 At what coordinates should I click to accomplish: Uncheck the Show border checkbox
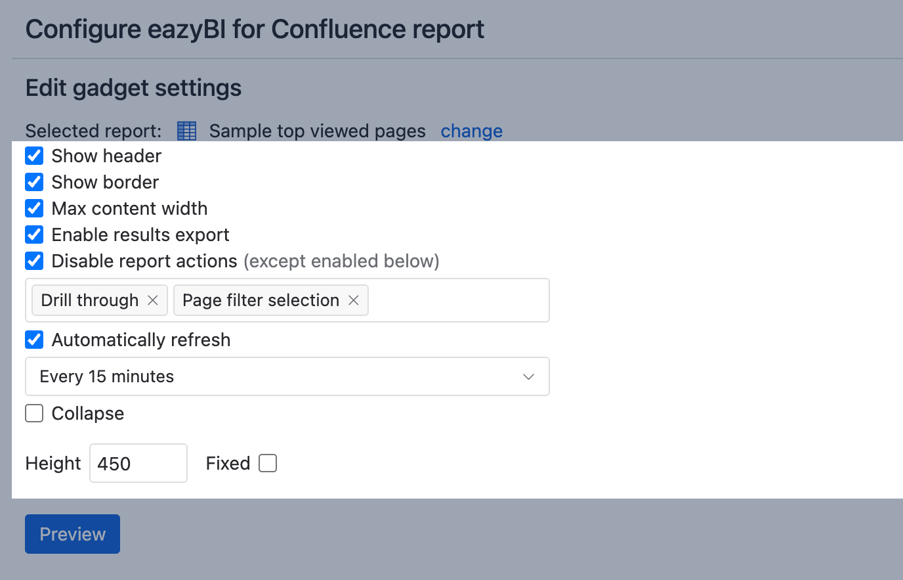pyautogui.click(x=34, y=182)
